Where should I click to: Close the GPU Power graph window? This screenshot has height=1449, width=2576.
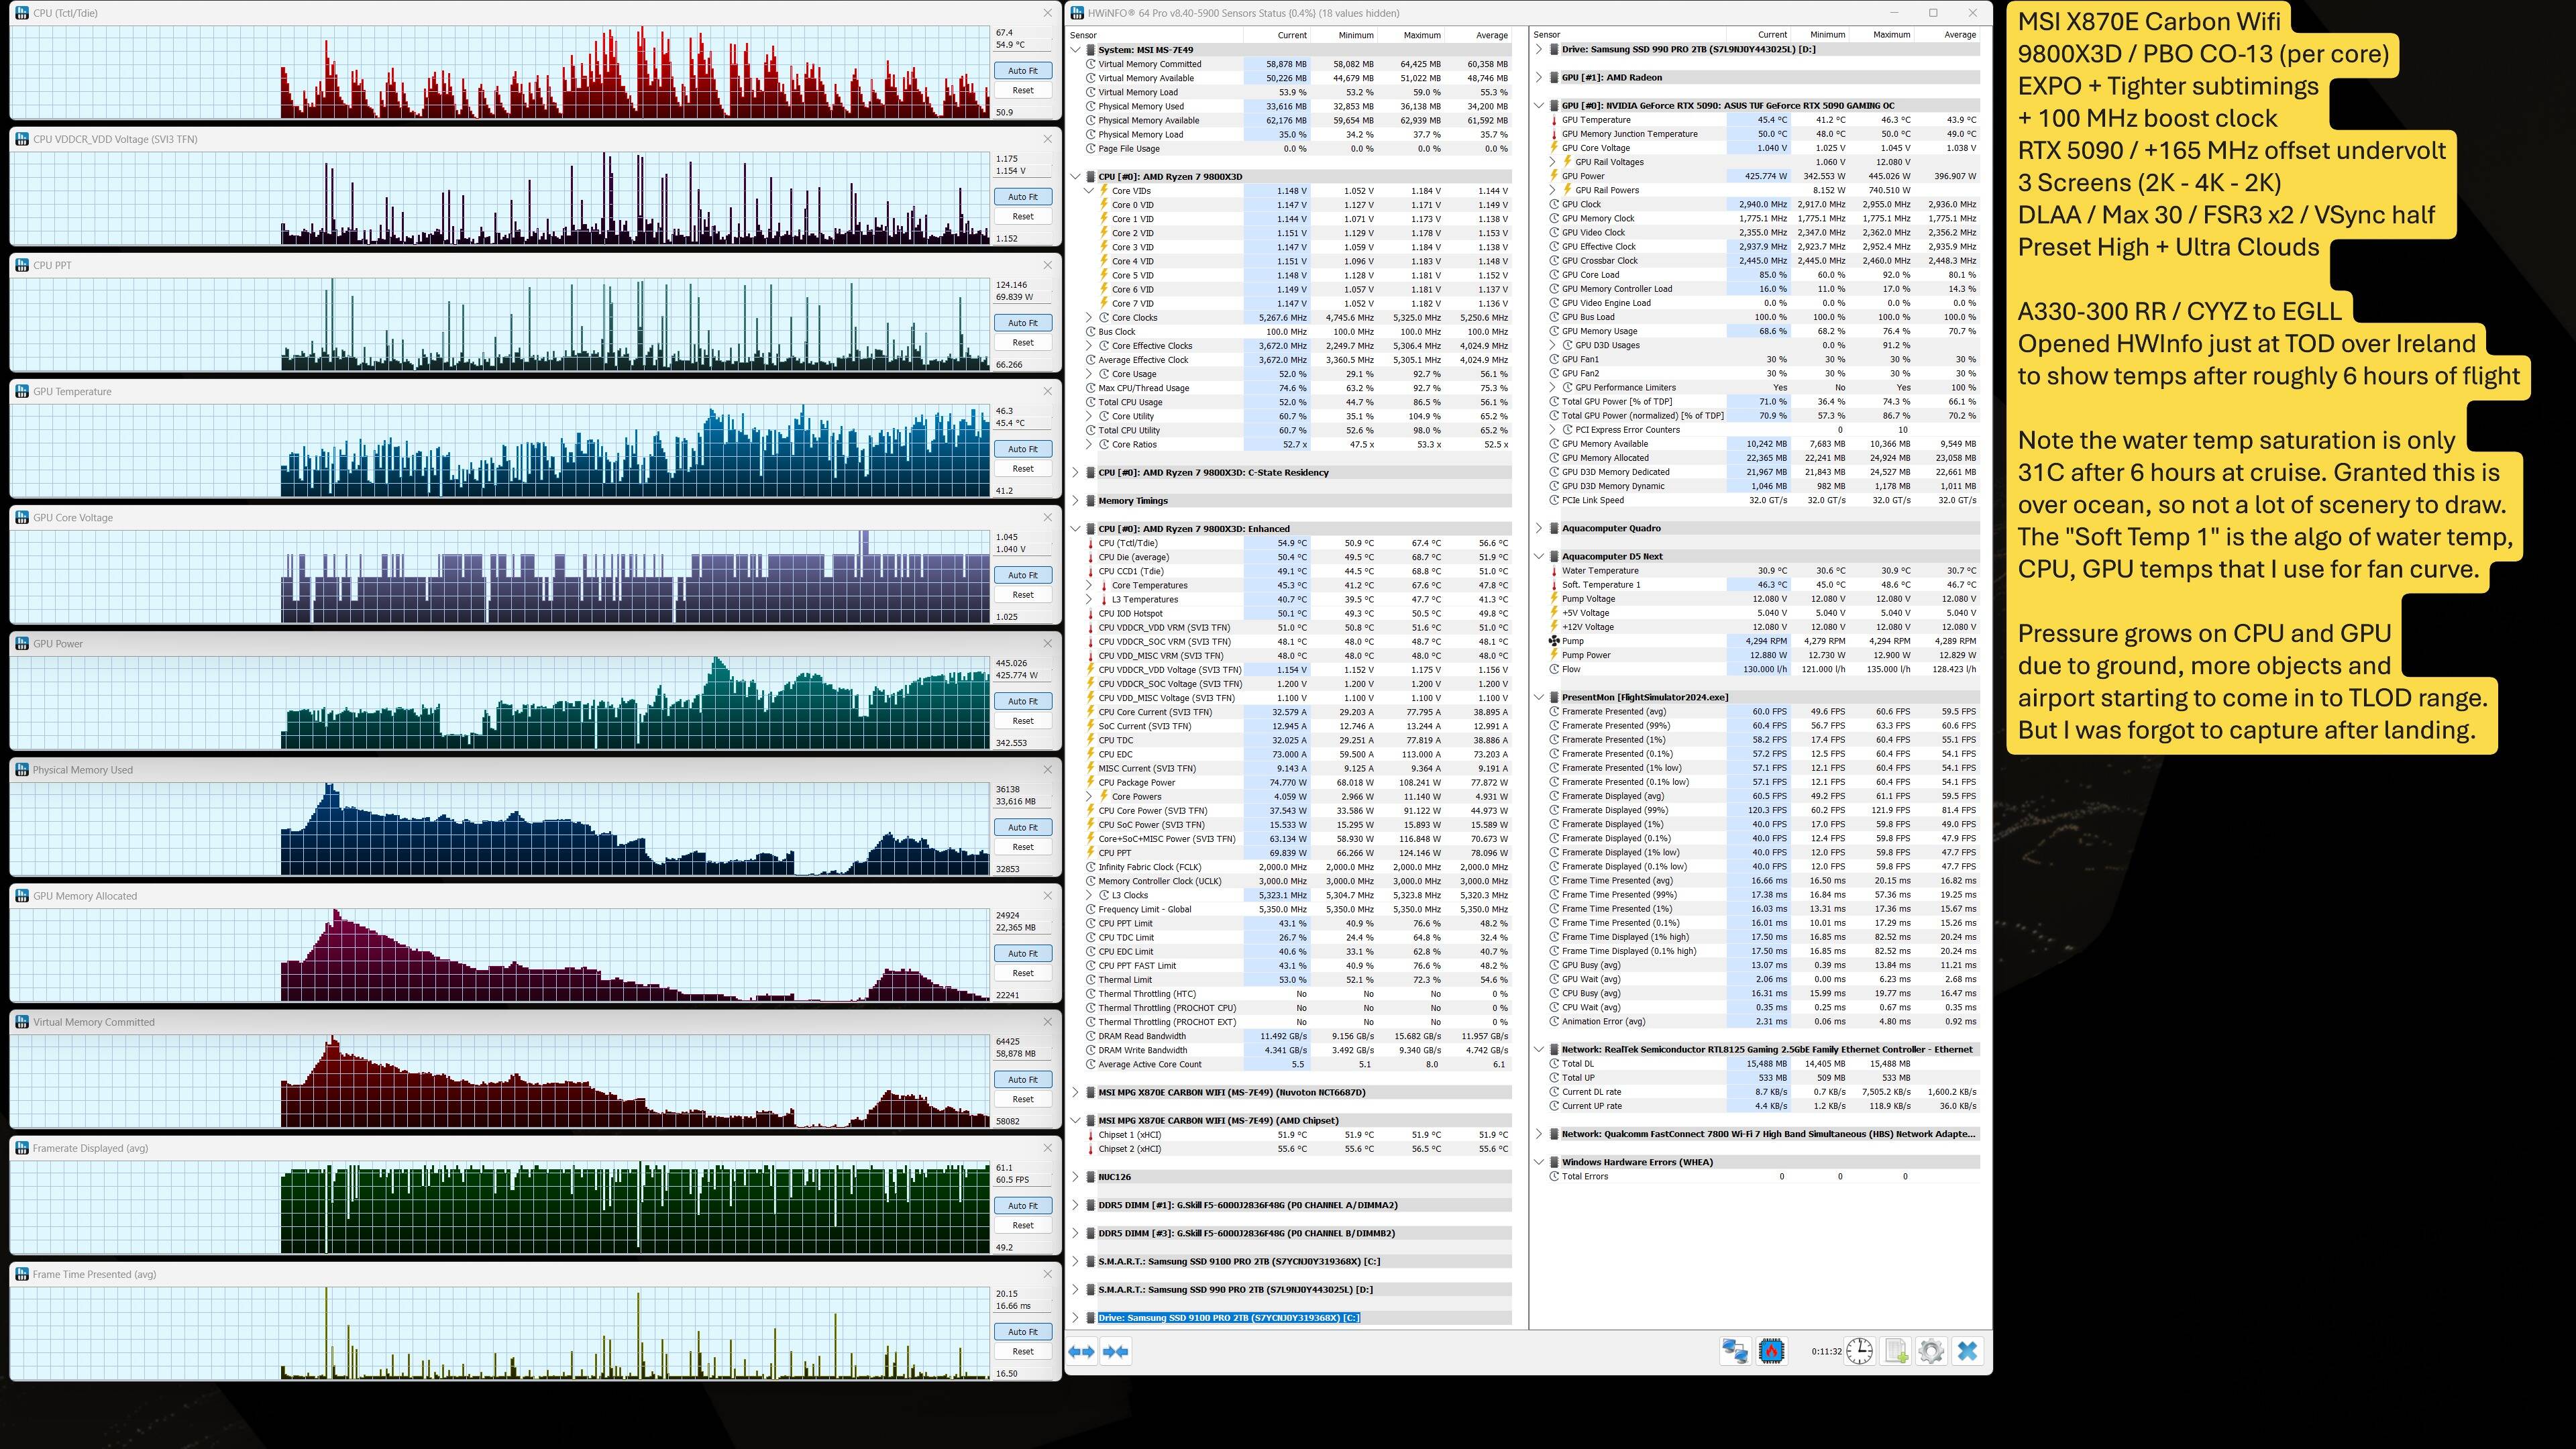click(1047, 643)
